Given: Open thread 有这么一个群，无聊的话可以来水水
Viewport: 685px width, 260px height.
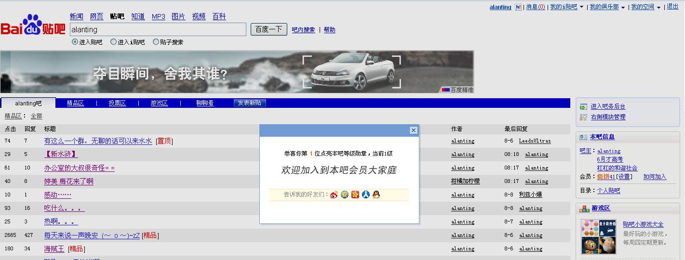Looking at the screenshot, I should point(98,141).
